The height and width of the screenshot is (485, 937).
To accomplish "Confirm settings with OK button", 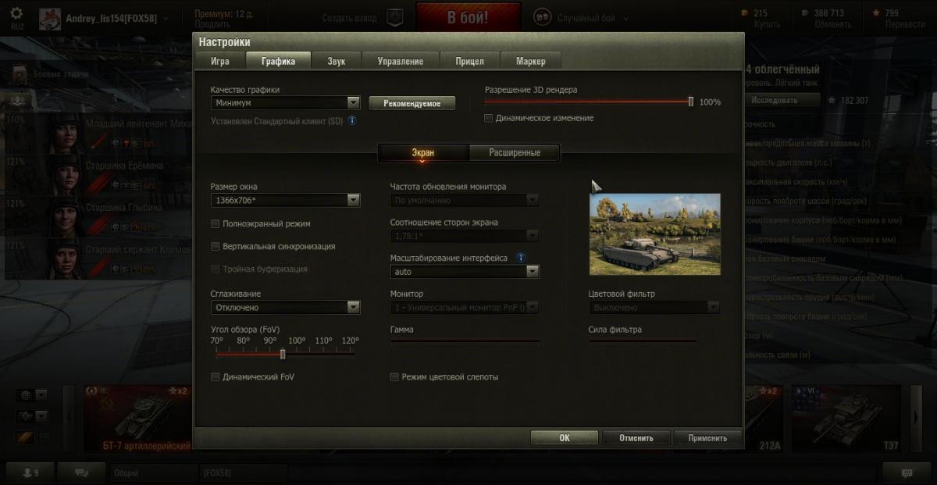I will point(565,438).
